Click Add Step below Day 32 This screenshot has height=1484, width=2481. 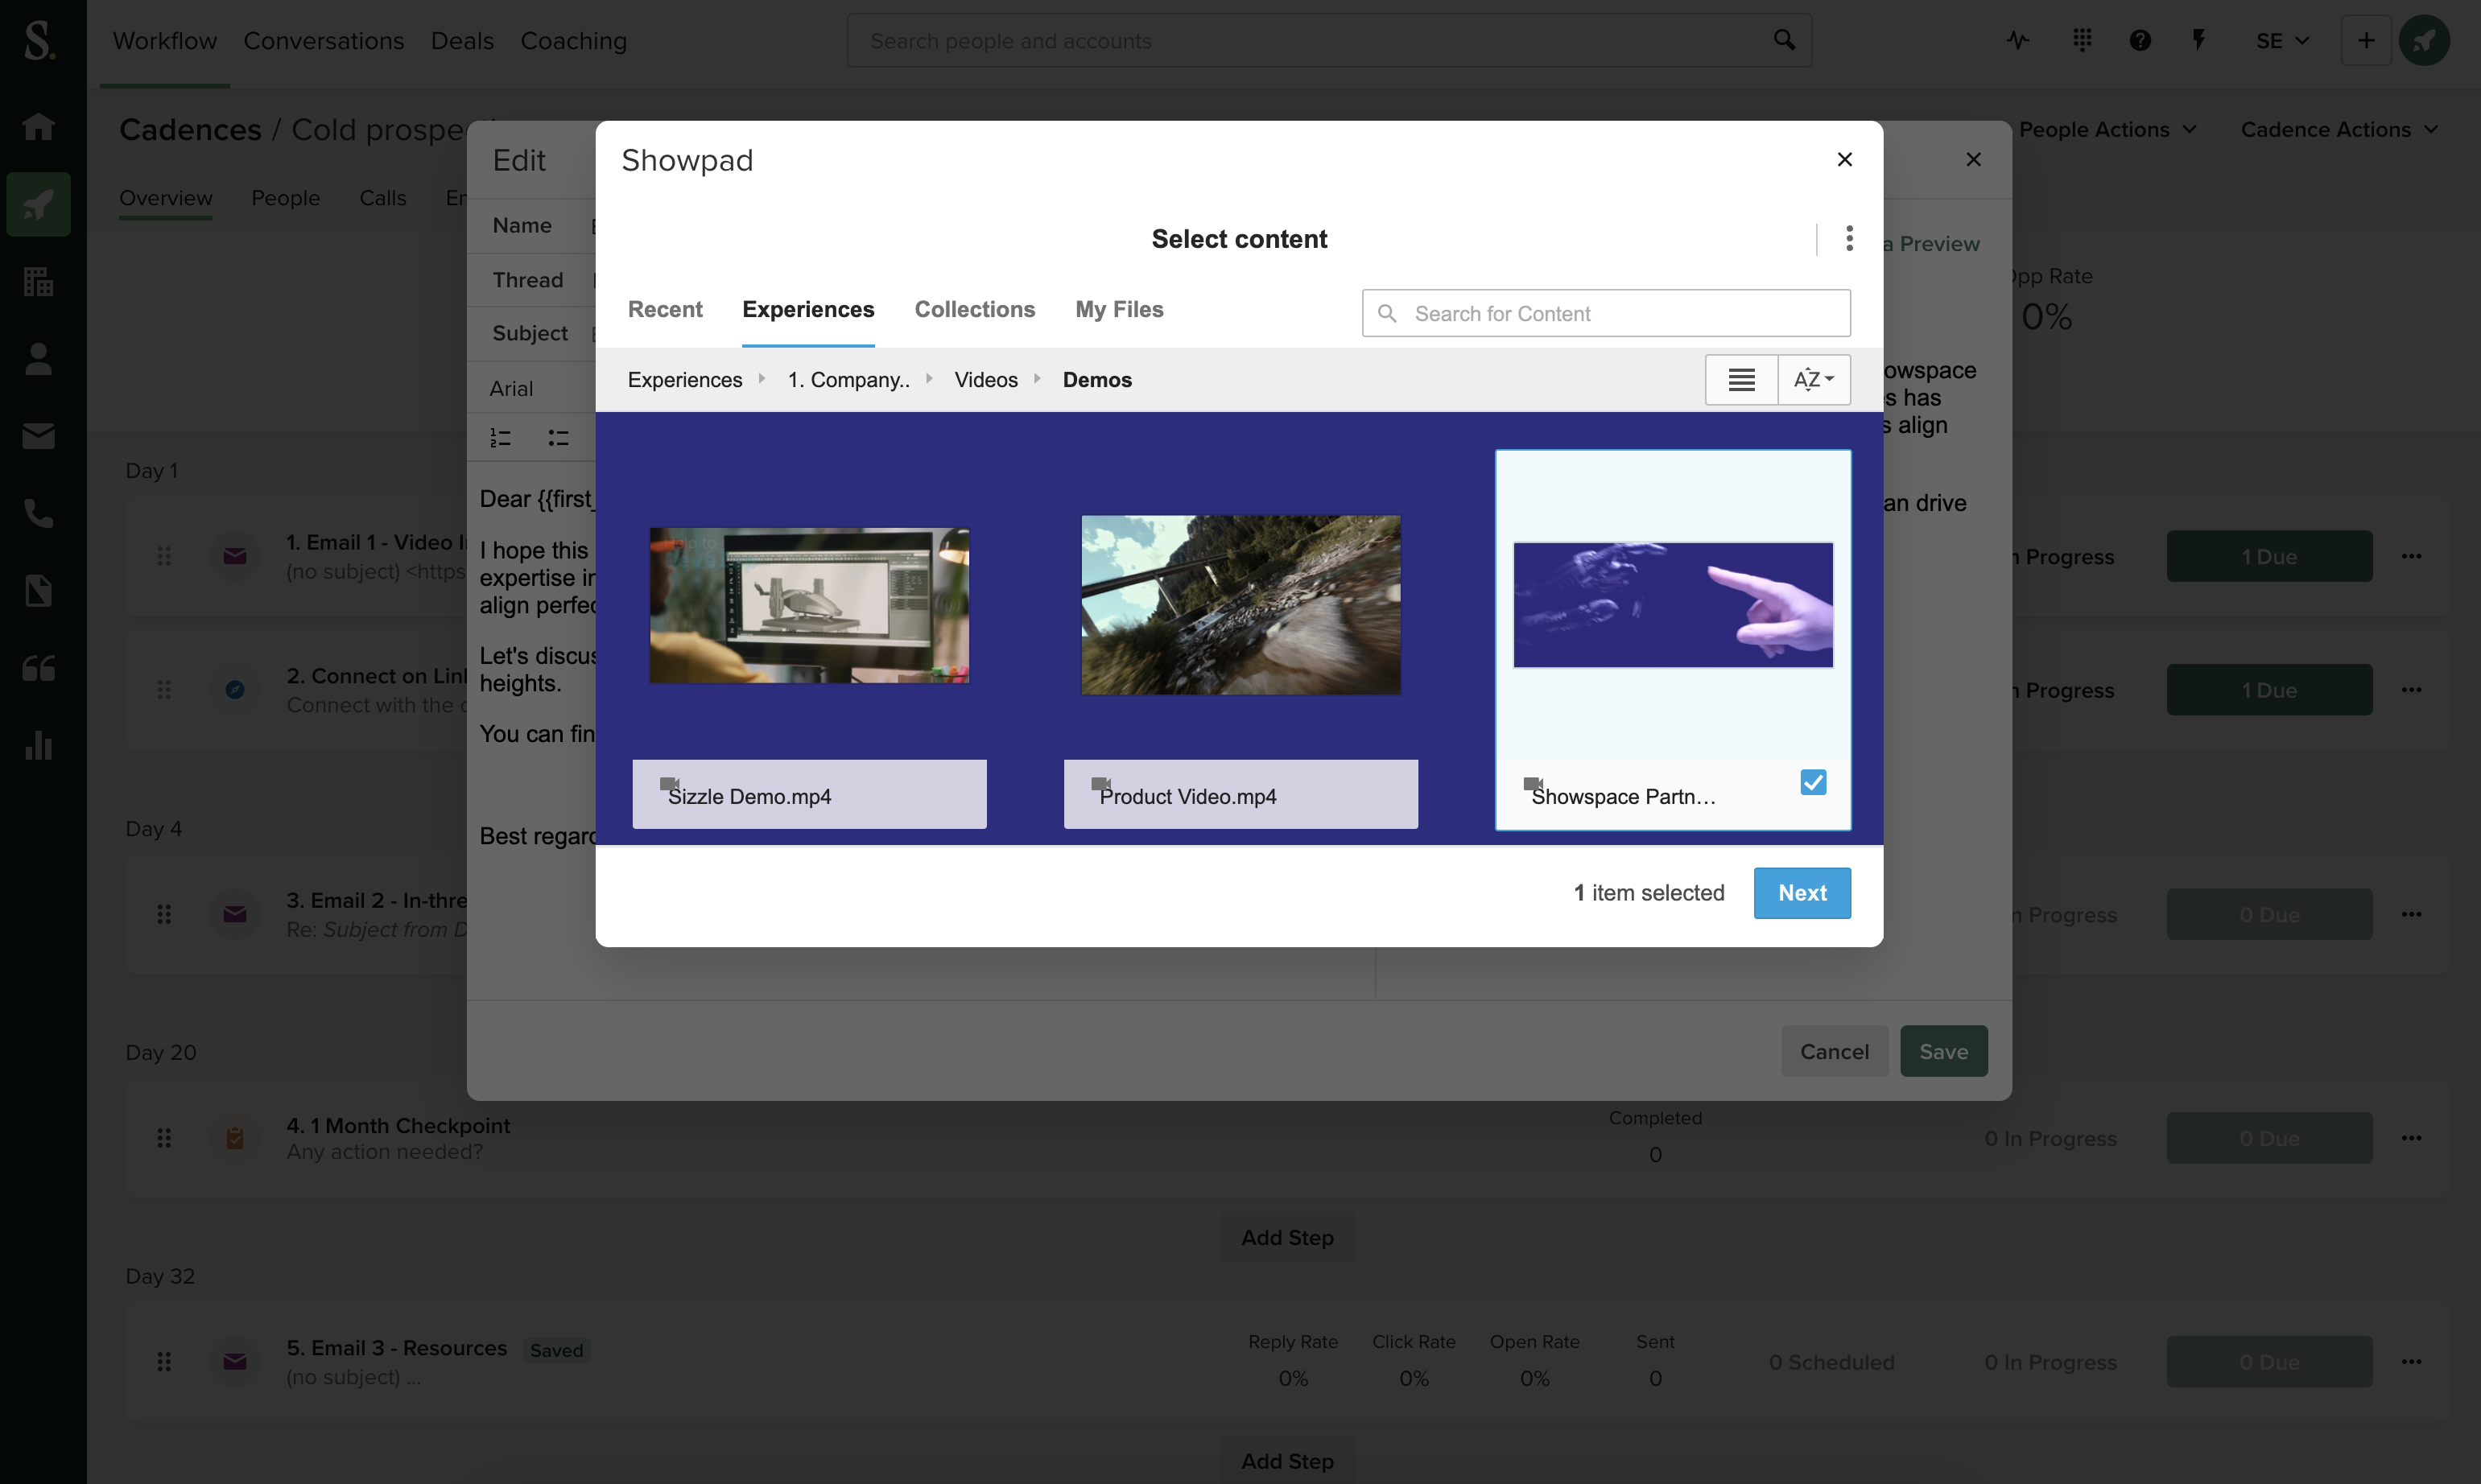tap(1287, 1461)
